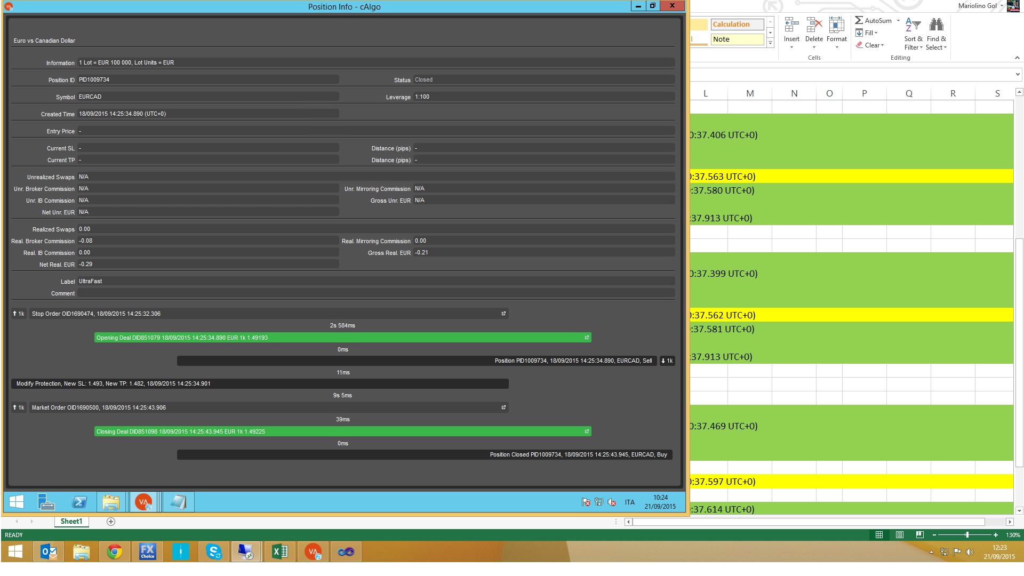
Task: Open the Delete cells dropdown arrow
Action: tap(814, 47)
